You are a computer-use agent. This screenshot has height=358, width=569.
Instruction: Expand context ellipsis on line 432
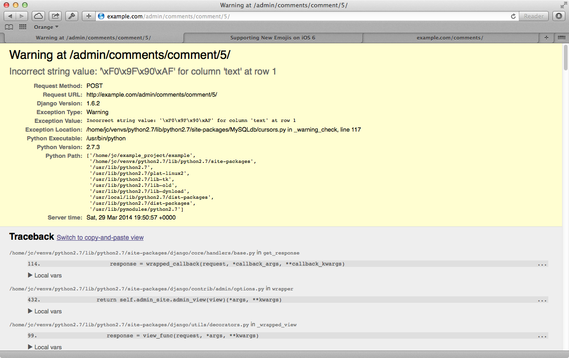pyautogui.click(x=542, y=300)
